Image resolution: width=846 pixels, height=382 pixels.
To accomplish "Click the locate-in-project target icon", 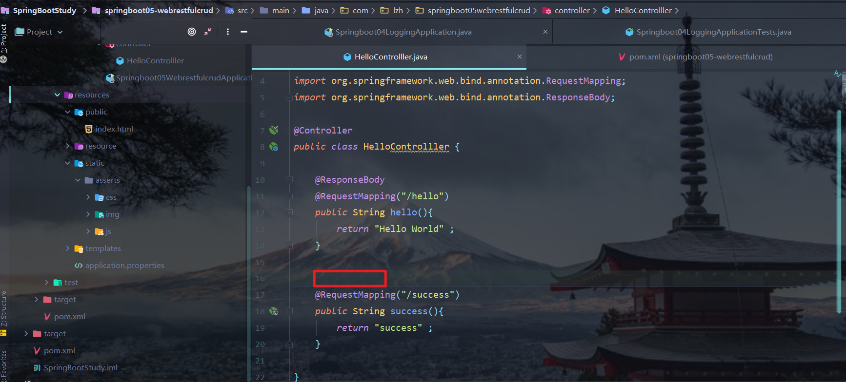I will (x=192, y=32).
